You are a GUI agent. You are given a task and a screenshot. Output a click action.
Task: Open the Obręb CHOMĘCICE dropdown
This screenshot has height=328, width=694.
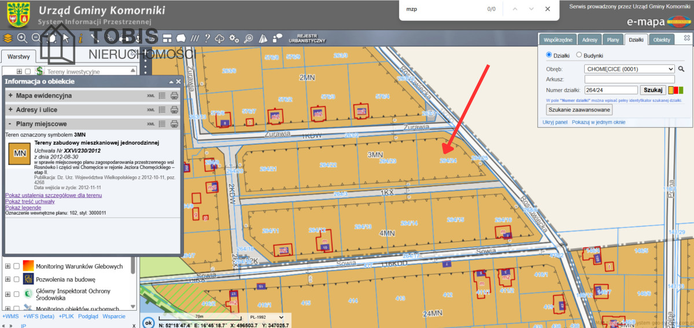pos(629,69)
